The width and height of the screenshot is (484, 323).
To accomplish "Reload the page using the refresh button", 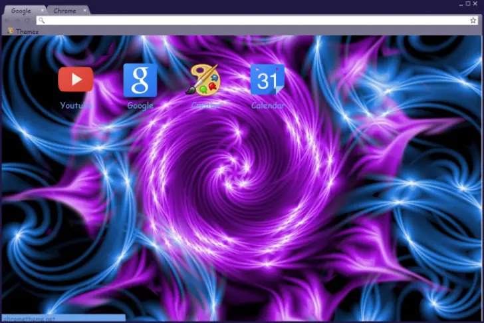I will pyautogui.click(x=27, y=21).
